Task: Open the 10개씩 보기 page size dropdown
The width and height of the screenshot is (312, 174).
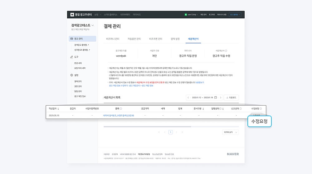Action: 231,132
